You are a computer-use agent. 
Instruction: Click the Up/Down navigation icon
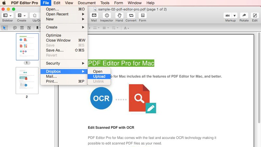(35, 15)
